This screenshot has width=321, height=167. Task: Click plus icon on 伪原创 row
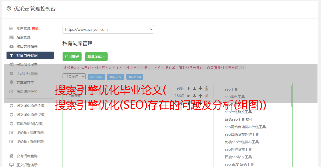point(200,96)
